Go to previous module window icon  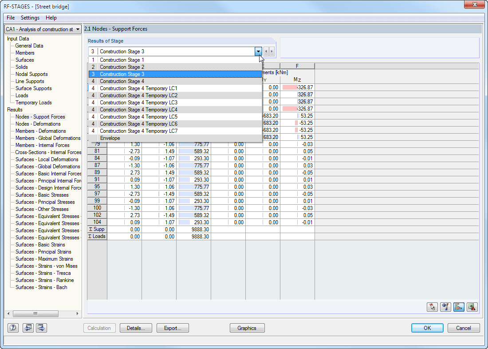28,328
